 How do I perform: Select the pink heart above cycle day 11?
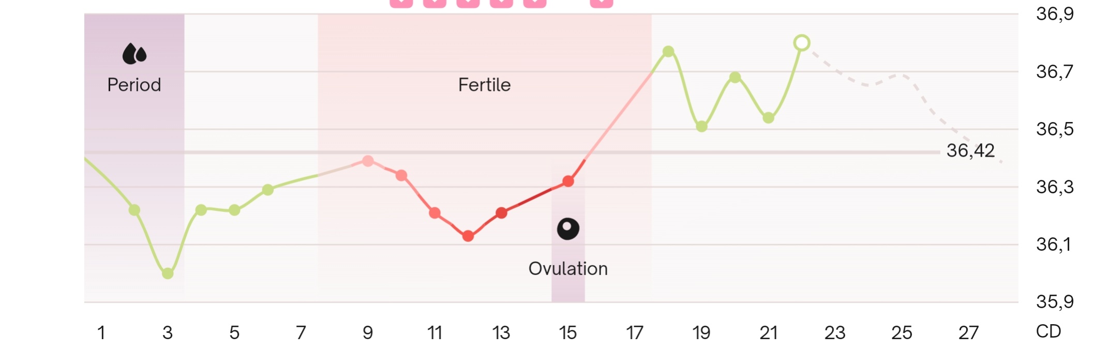434,3
